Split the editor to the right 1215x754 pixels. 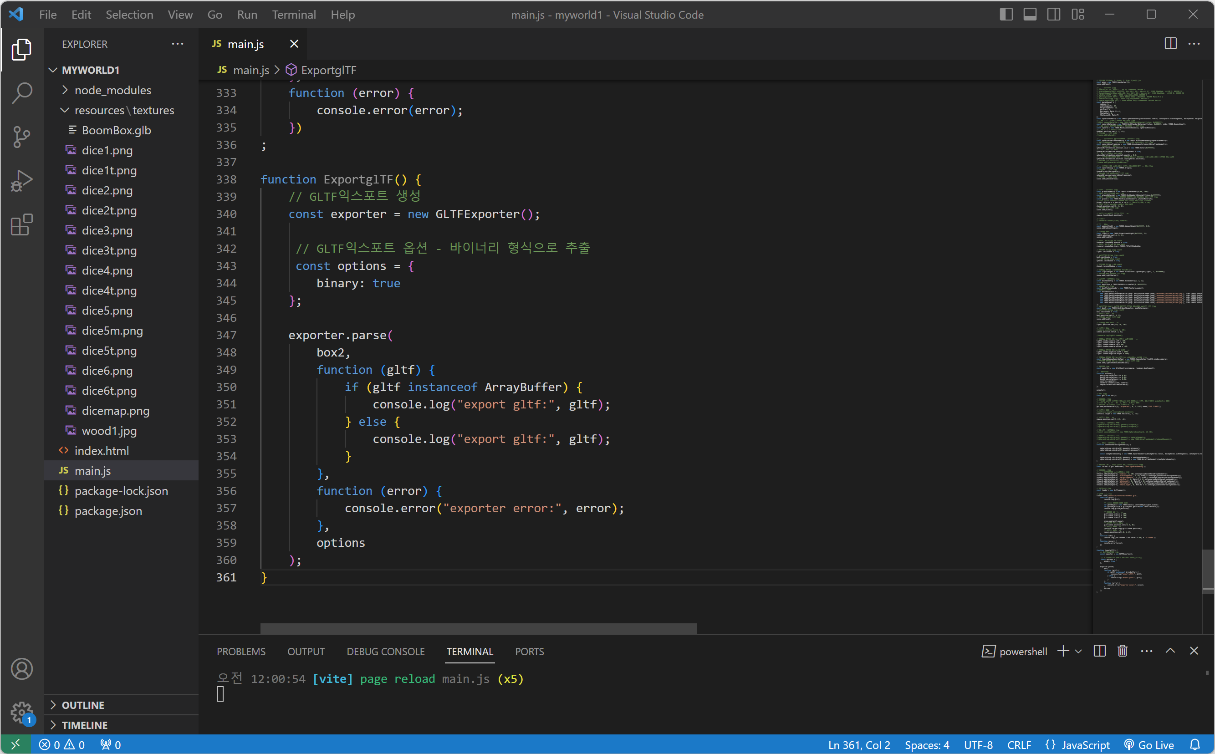pyautogui.click(x=1170, y=44)
